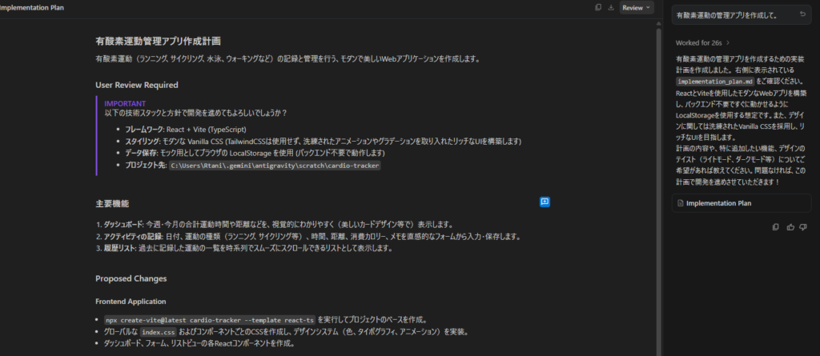The image size is (820, 356).
Task: Click the blue add comment icon
Action: pos(544,202)
